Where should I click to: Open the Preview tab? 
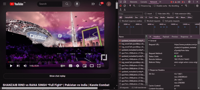[175, 37]
